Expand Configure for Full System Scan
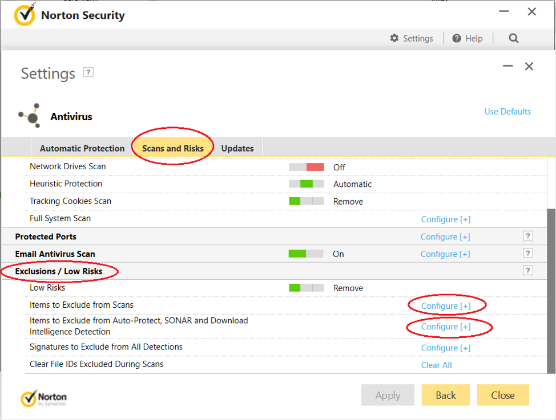The image size is (556, 420). pyautogui.click(x=446, y=219)
